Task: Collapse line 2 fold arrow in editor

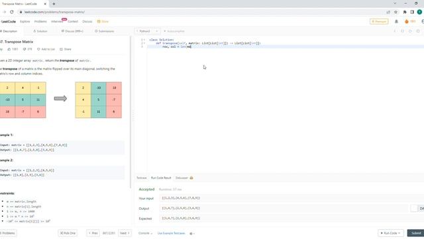Action: [144, 43]
